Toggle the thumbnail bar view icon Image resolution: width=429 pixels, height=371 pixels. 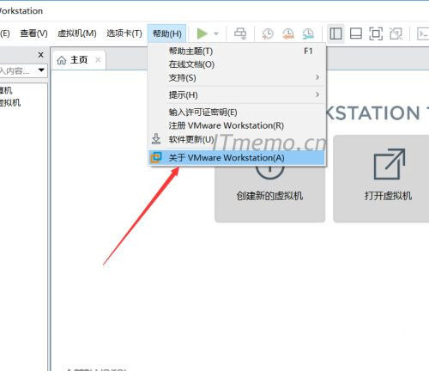coord(356,33)
